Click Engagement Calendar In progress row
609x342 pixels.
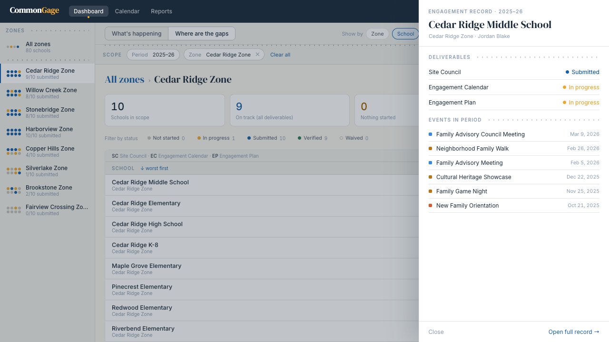(514, 87)
